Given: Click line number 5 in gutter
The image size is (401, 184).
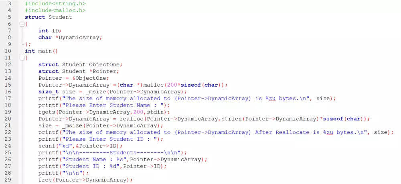Looking at the screenshot, I should 10,17.
